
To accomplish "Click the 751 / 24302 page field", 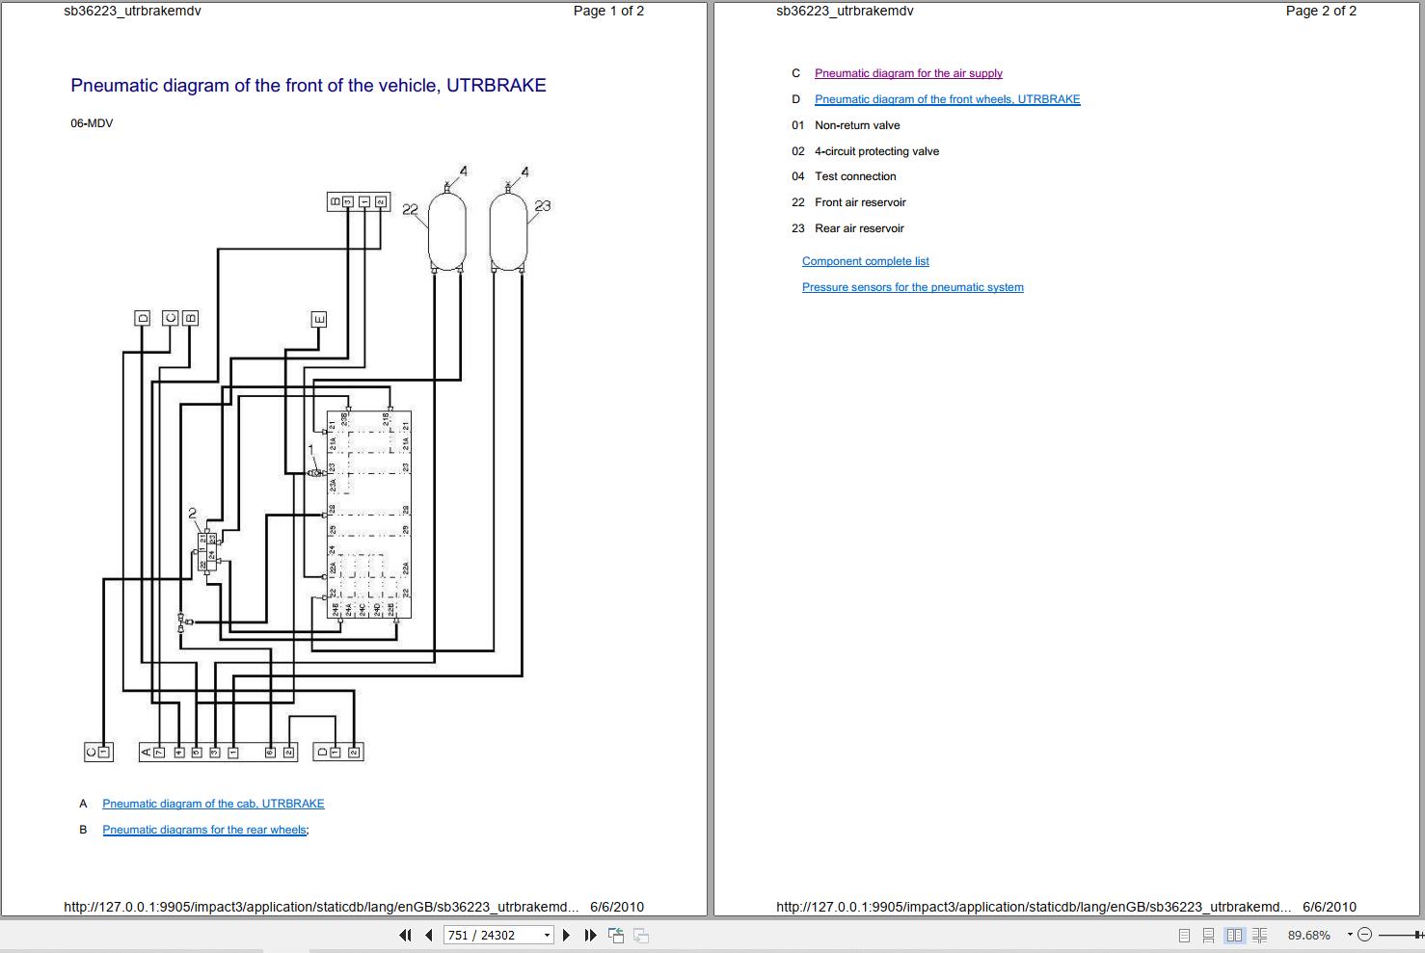I will coord(492,935).
